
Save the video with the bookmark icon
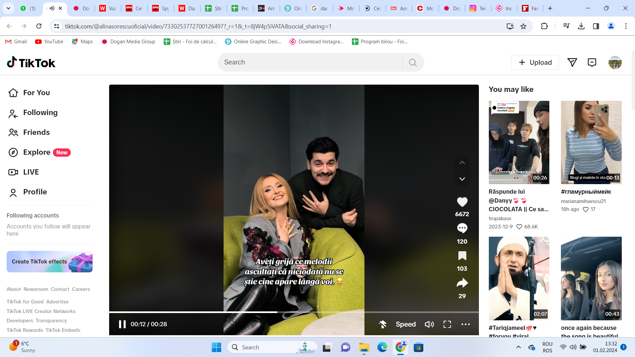click(x=462, y=256)
